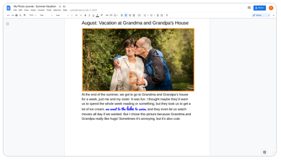The image size is (281, 160).
Task: Open the Editing mode dropdown
Action: (x=261, y=15)
